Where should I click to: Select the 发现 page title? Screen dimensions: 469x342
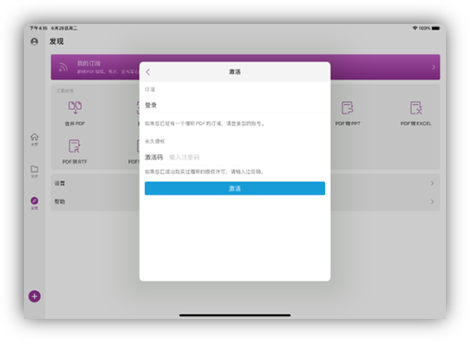point(56,41)
